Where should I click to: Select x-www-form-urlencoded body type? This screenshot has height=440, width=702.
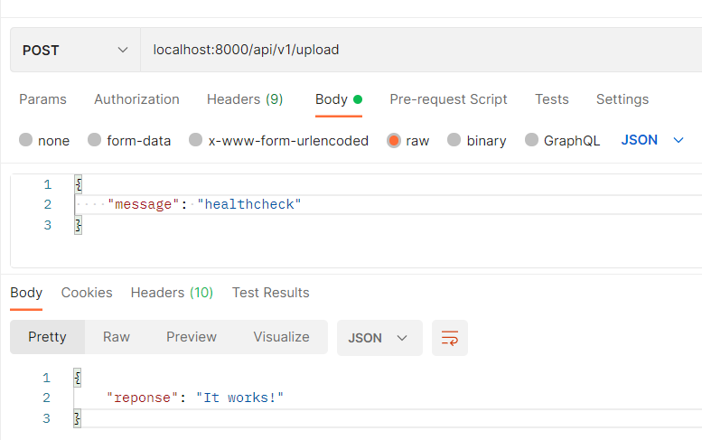(196, 140)
